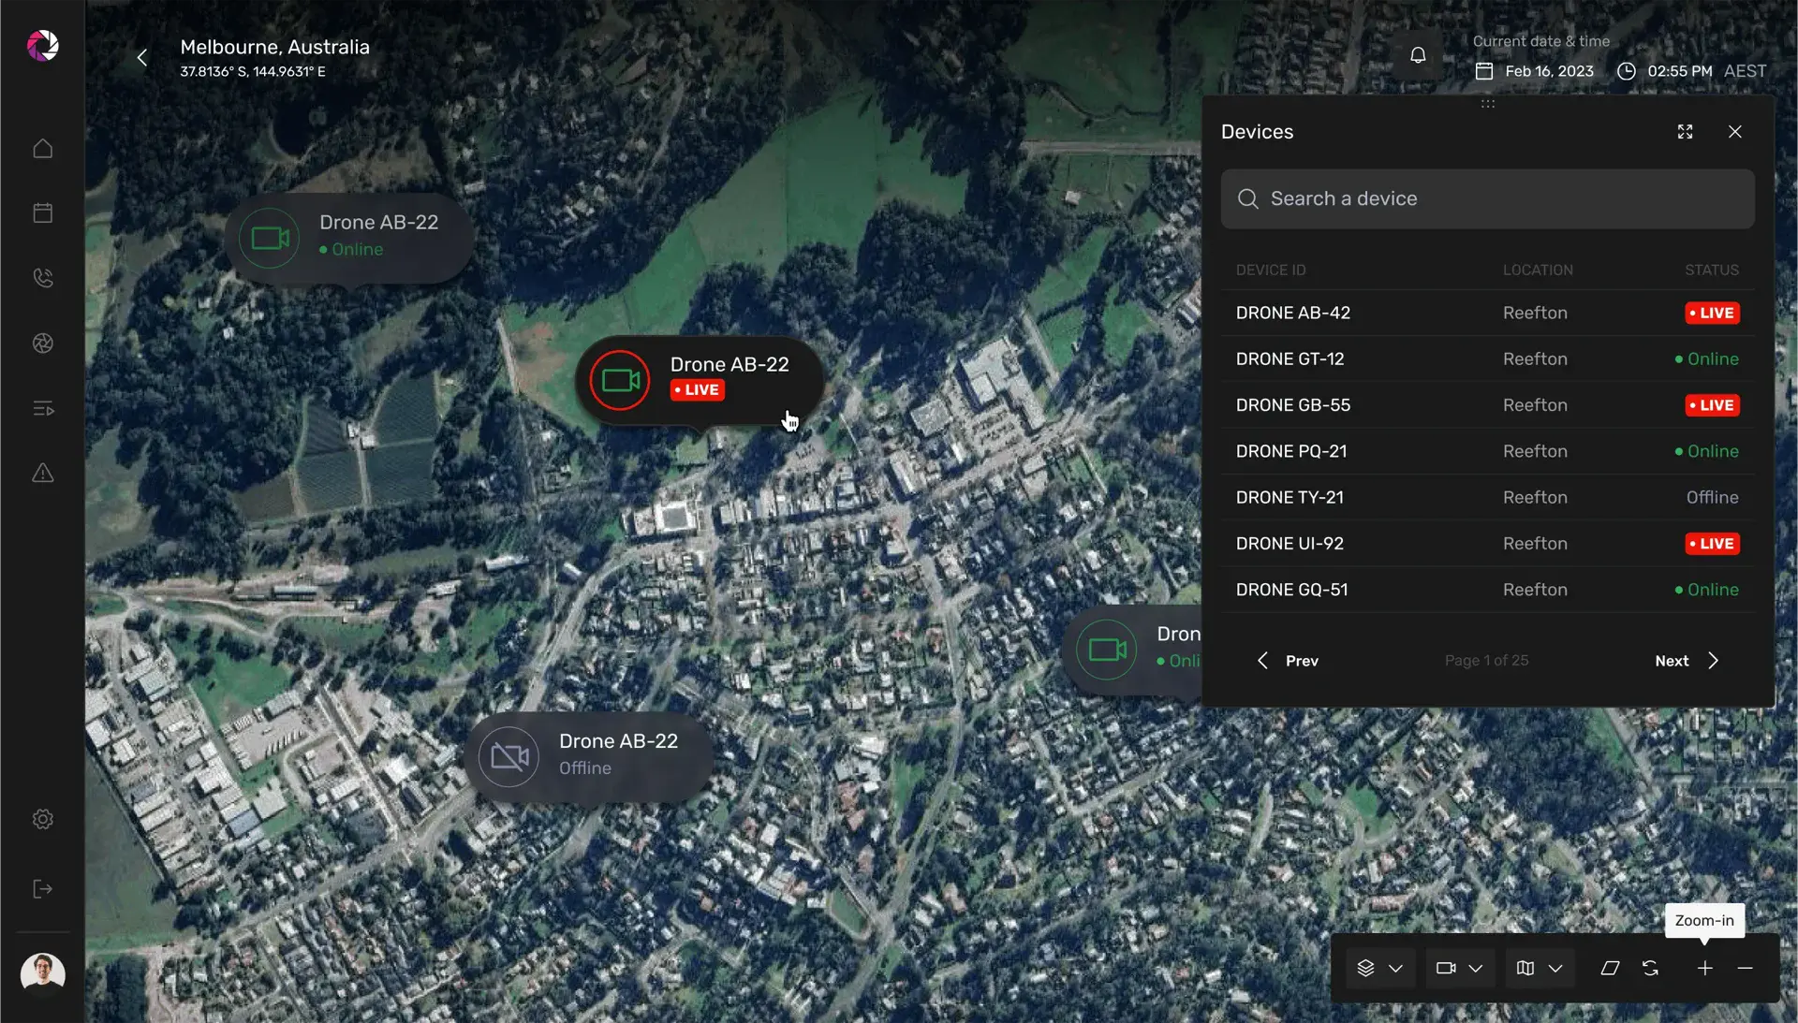Select the live Drone AB-22 map marker

[x=698, y=380]
